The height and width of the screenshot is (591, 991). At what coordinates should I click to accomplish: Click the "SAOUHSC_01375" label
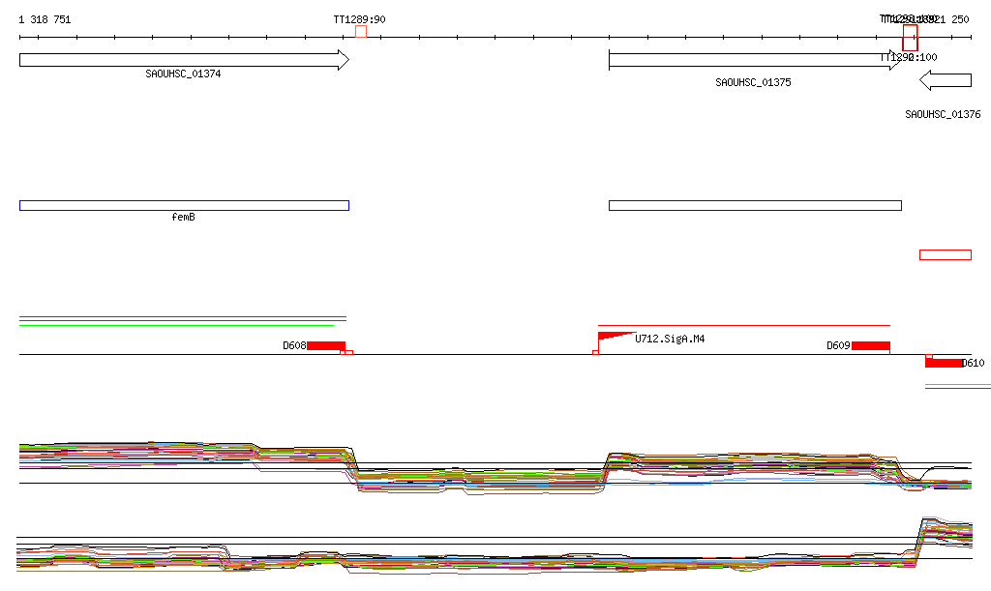(753, 83)
